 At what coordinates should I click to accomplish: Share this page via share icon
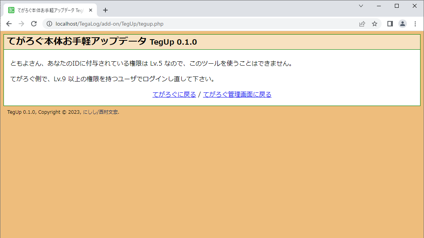click(362, 24)
